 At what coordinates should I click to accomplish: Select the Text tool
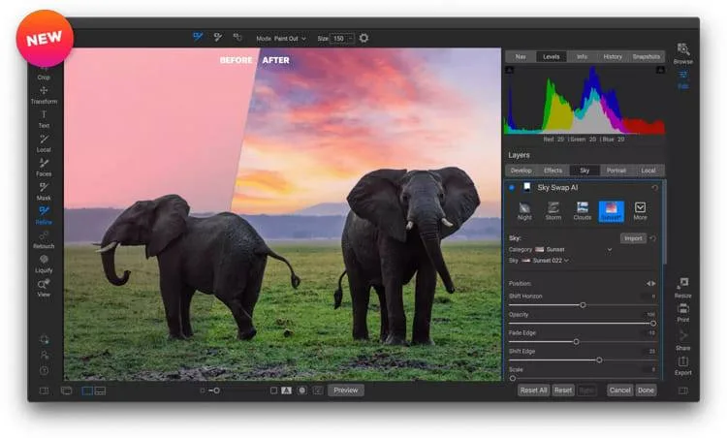coord(44,118)
